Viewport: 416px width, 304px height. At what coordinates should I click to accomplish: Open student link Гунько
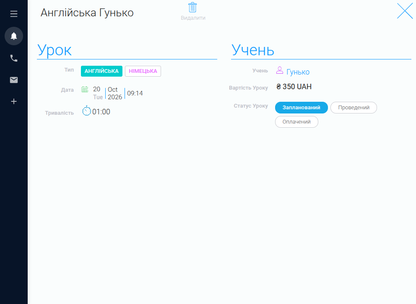298,72
